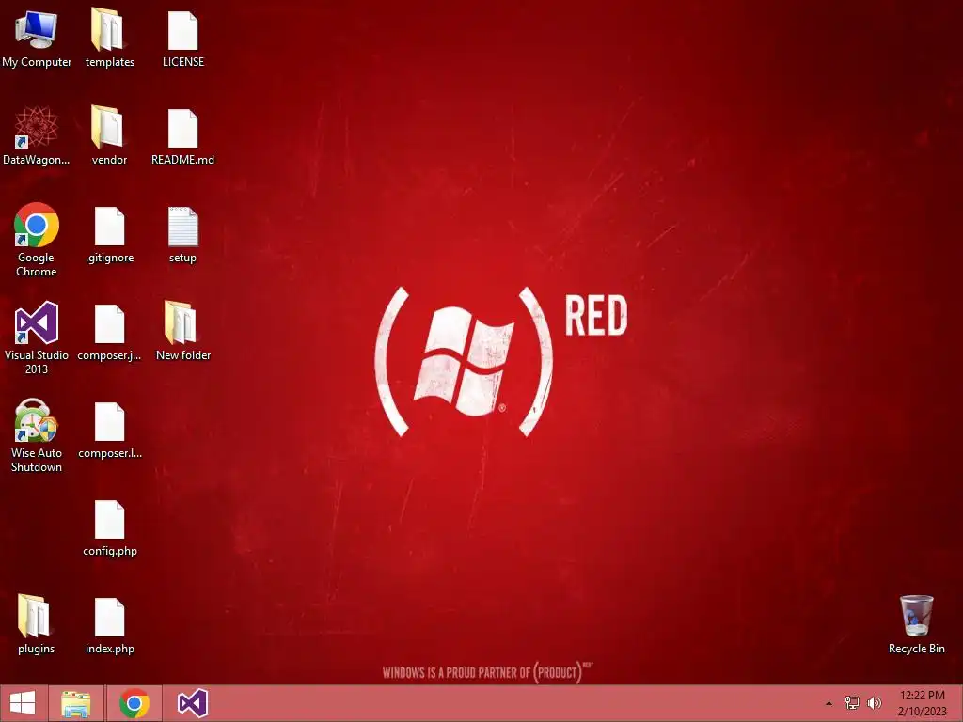The height and width of the screenshot is (722, 963).
Task: Open File Explorer from the taskbar
Action: (75, 703)
